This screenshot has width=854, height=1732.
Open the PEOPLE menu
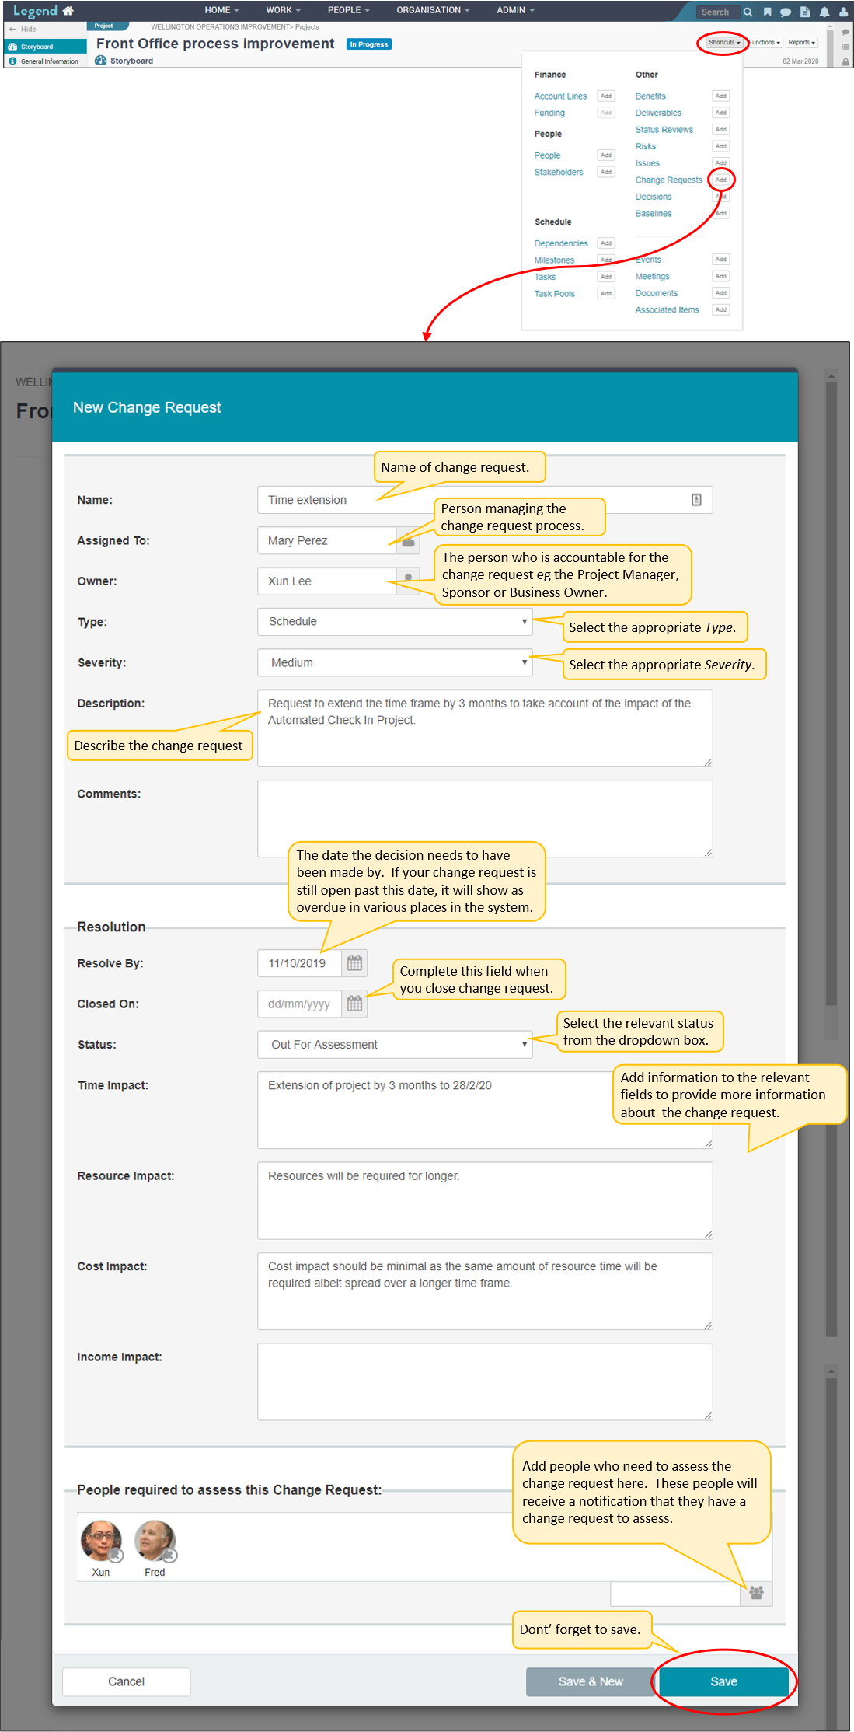[348, 10]
